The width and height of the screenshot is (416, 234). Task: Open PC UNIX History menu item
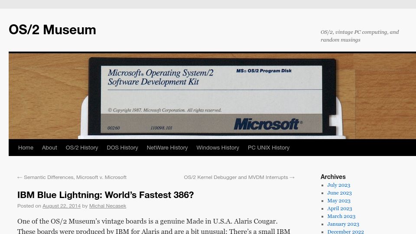pyautogui.click(x=269, y=147)
